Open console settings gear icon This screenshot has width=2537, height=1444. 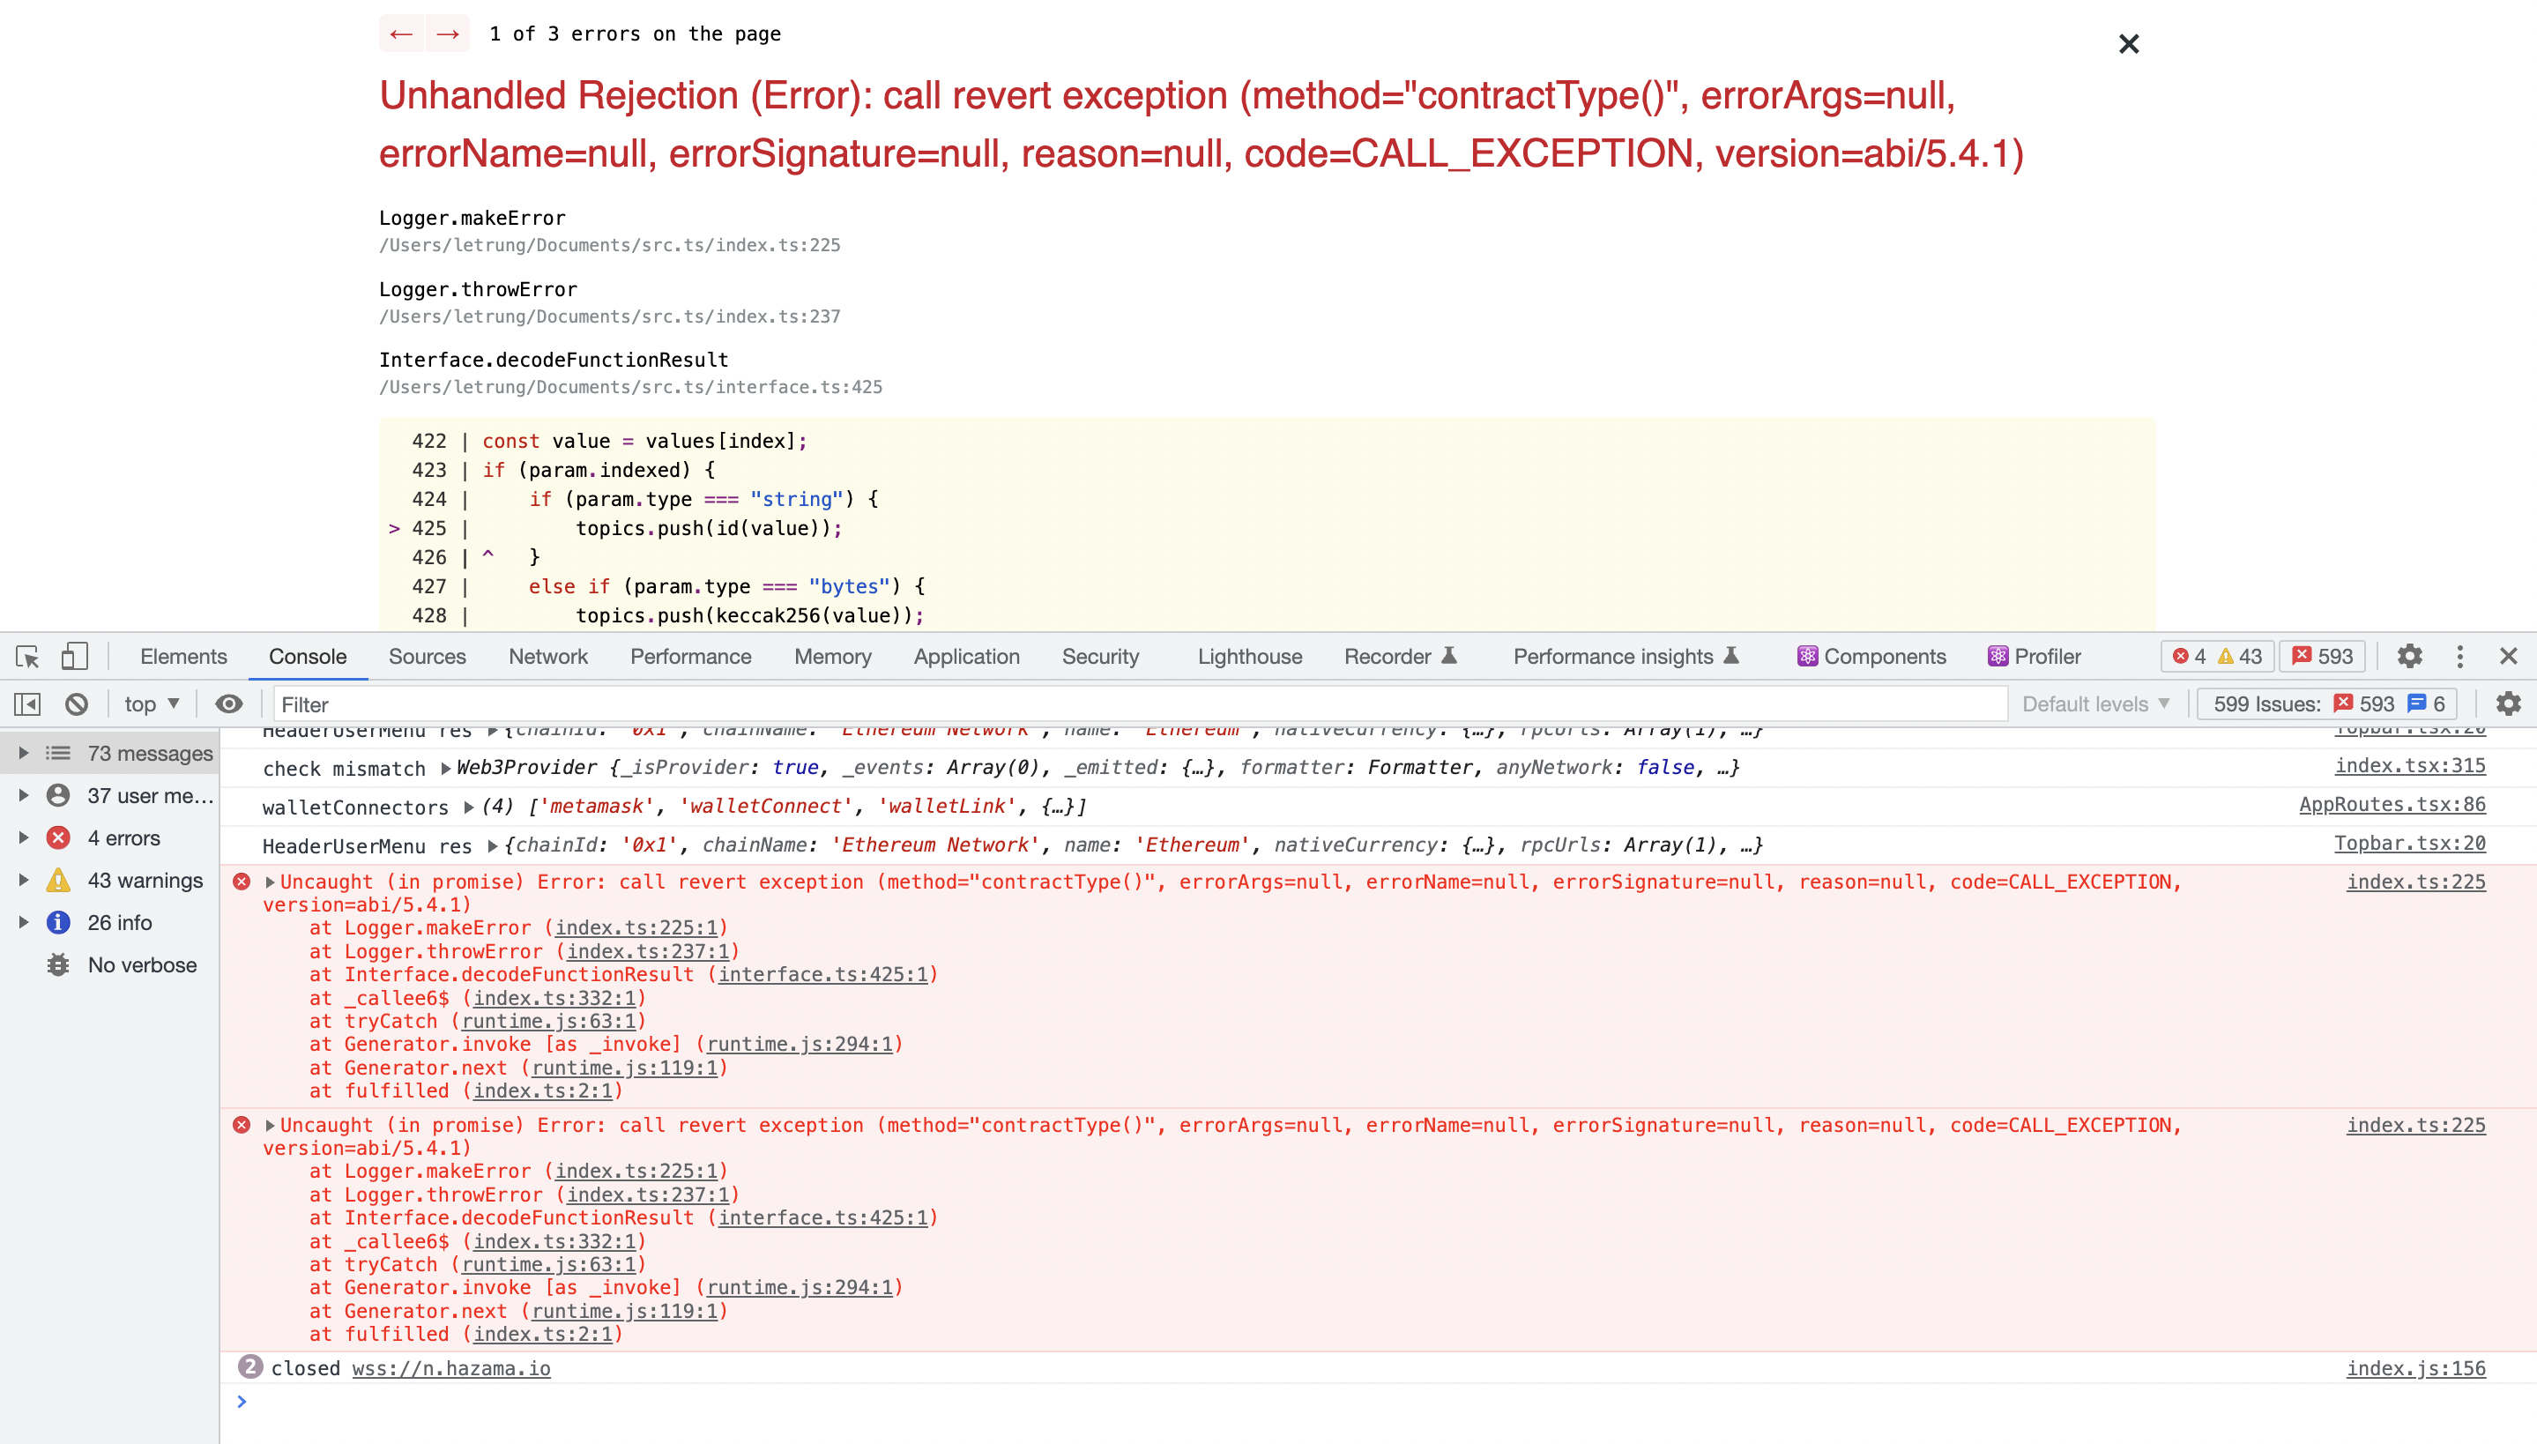tap(2508, 704)
